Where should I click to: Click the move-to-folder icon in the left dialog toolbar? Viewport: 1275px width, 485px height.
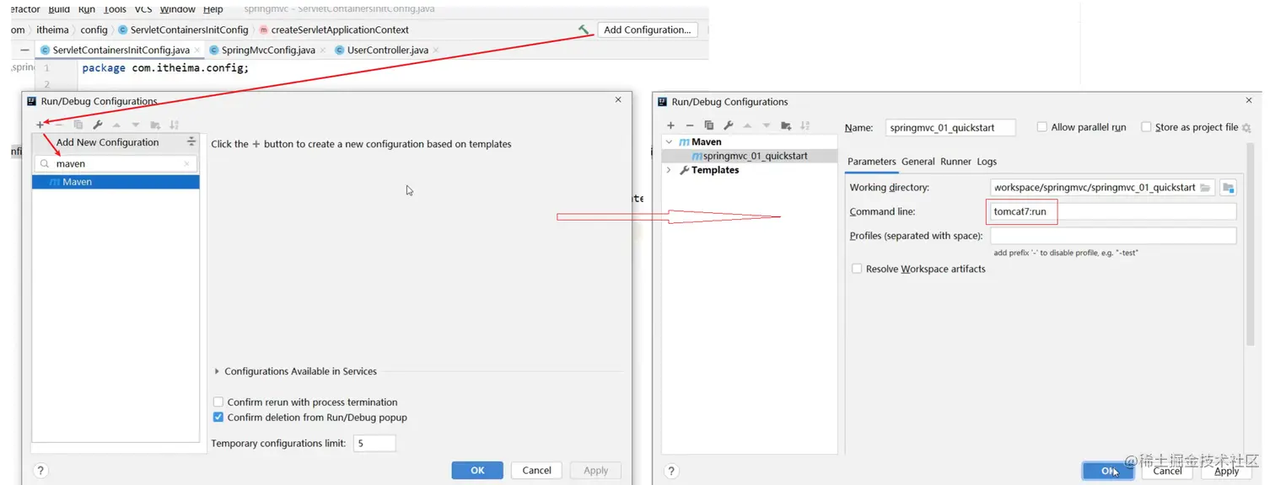click(x=155, y=125)
